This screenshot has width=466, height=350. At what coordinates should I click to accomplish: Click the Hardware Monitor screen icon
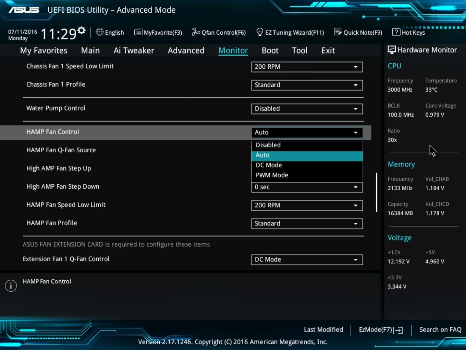[x=391, y=50]
